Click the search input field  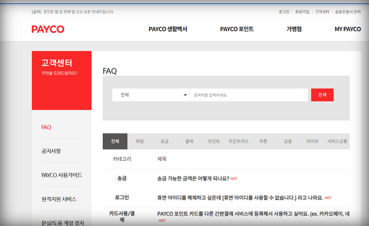pyautogui.click(x=249, y=95)
